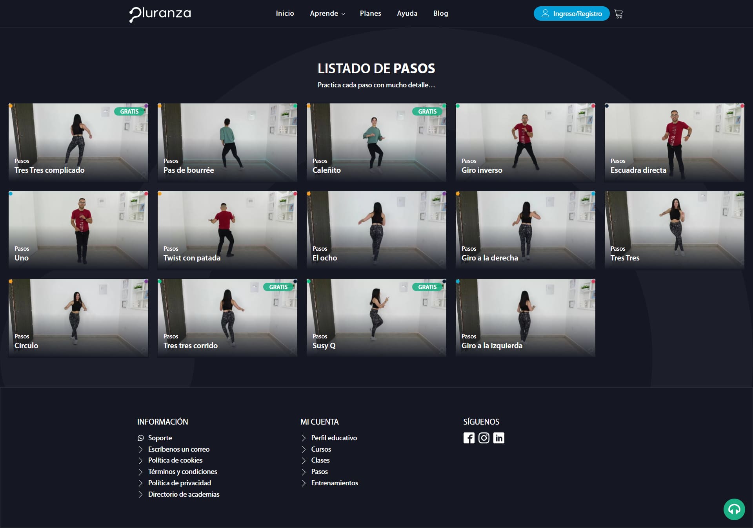
Task: Open the Entrenamientos footer link
Action: pyautogui.click(x=335, y=483)
